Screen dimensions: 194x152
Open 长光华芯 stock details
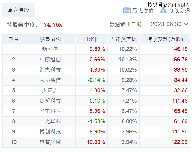click(x=50, y=121)
